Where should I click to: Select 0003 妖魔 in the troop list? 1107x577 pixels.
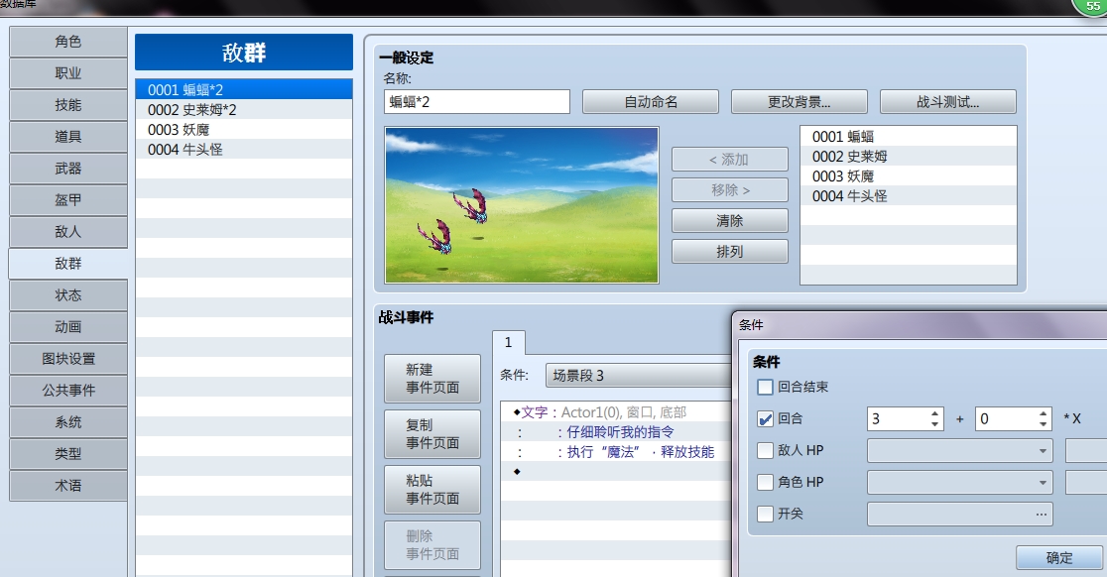point(244,129)
